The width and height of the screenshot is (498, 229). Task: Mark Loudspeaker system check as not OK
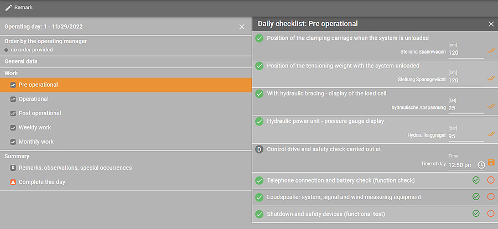[x=491, y=197]
